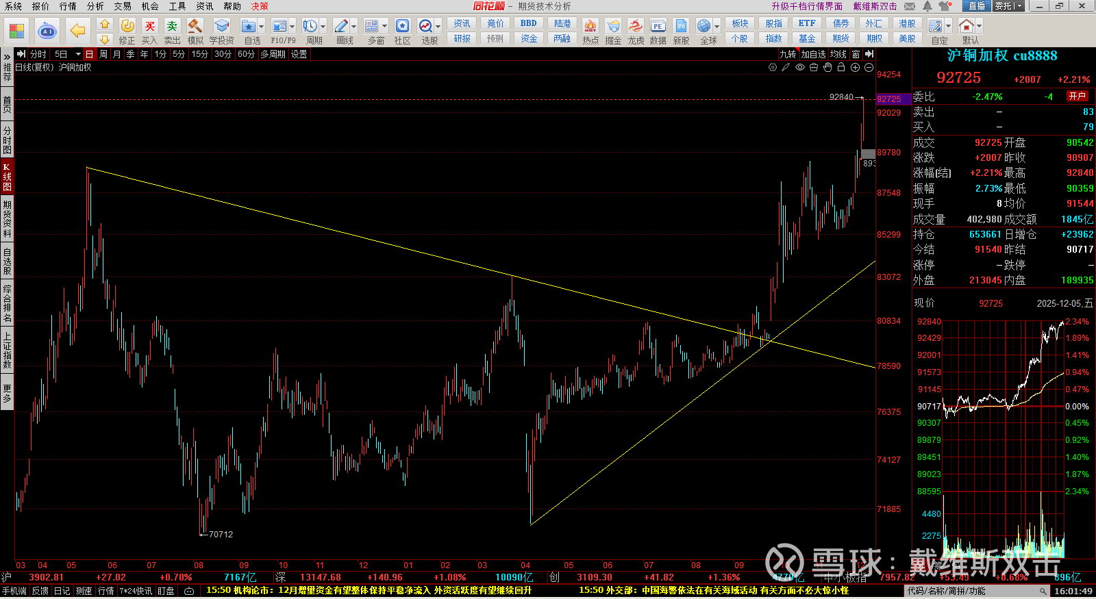Expand the 5日 period dropdown arrow

78,54
